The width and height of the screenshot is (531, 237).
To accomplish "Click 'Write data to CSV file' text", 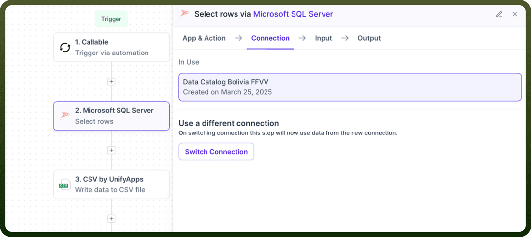I will [110, 190].
